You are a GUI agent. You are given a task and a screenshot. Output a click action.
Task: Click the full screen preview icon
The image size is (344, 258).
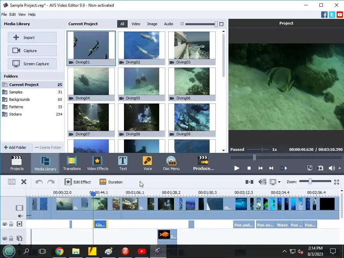point(309,168)
